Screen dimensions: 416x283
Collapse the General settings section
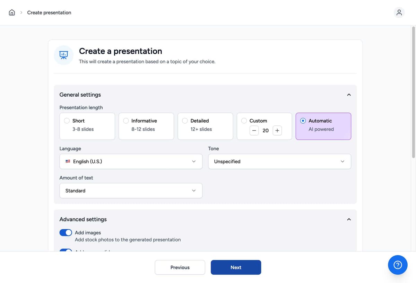pyautogui.click(x=349, y=95)
